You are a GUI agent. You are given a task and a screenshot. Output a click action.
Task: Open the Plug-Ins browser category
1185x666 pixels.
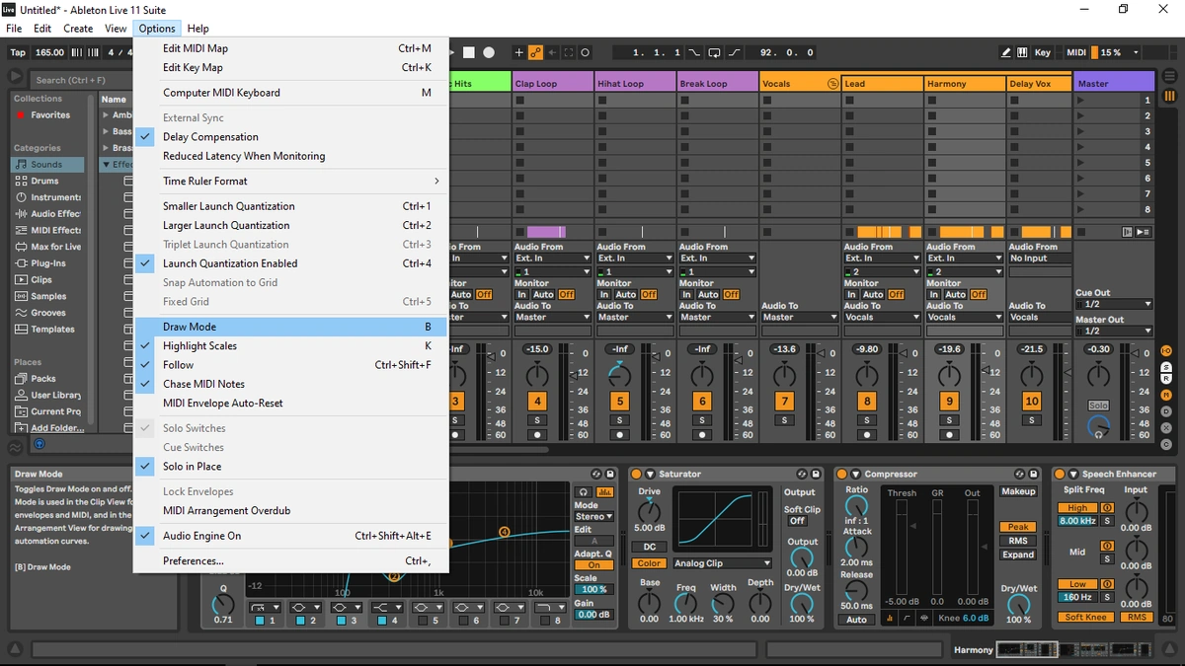pyautogui.click(x=48, y=263)
